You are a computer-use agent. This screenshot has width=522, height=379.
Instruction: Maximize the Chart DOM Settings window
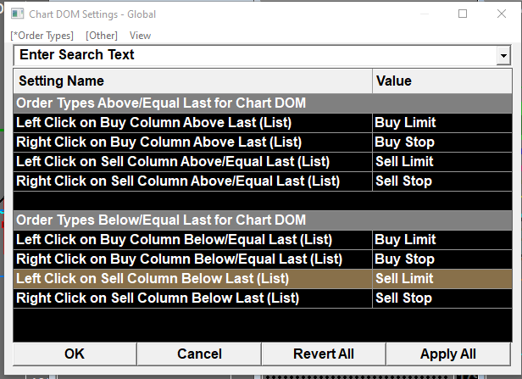[463, 14]
